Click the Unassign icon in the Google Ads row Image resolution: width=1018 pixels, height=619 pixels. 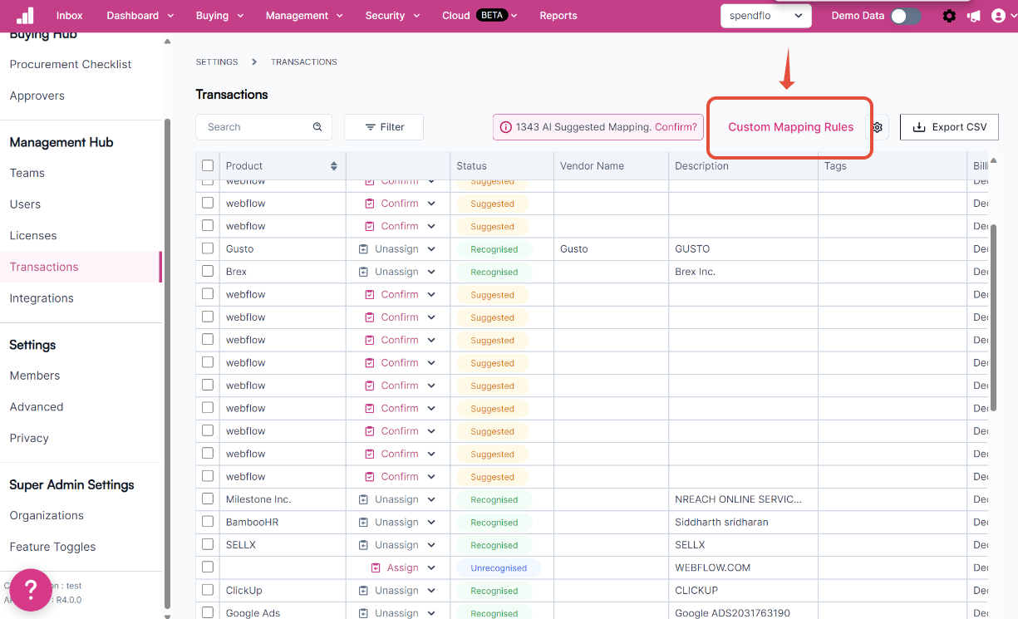363,613
